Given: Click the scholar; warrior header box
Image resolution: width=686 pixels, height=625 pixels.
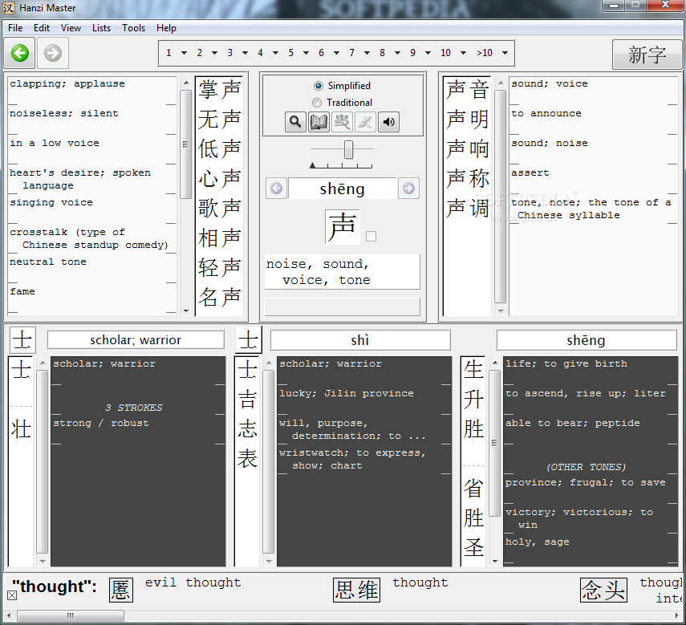Looking at the screenshot, I should pos(136,340).
